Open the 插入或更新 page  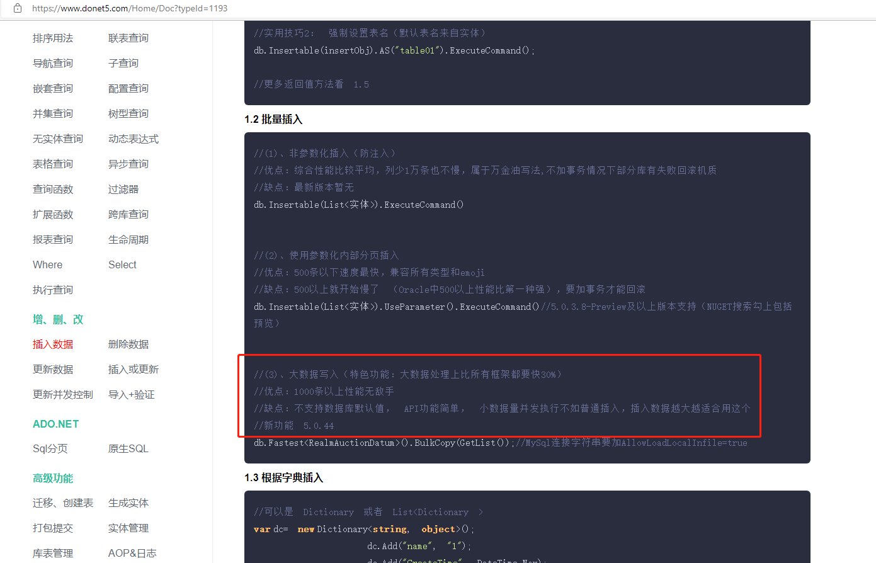pos(133,369)
